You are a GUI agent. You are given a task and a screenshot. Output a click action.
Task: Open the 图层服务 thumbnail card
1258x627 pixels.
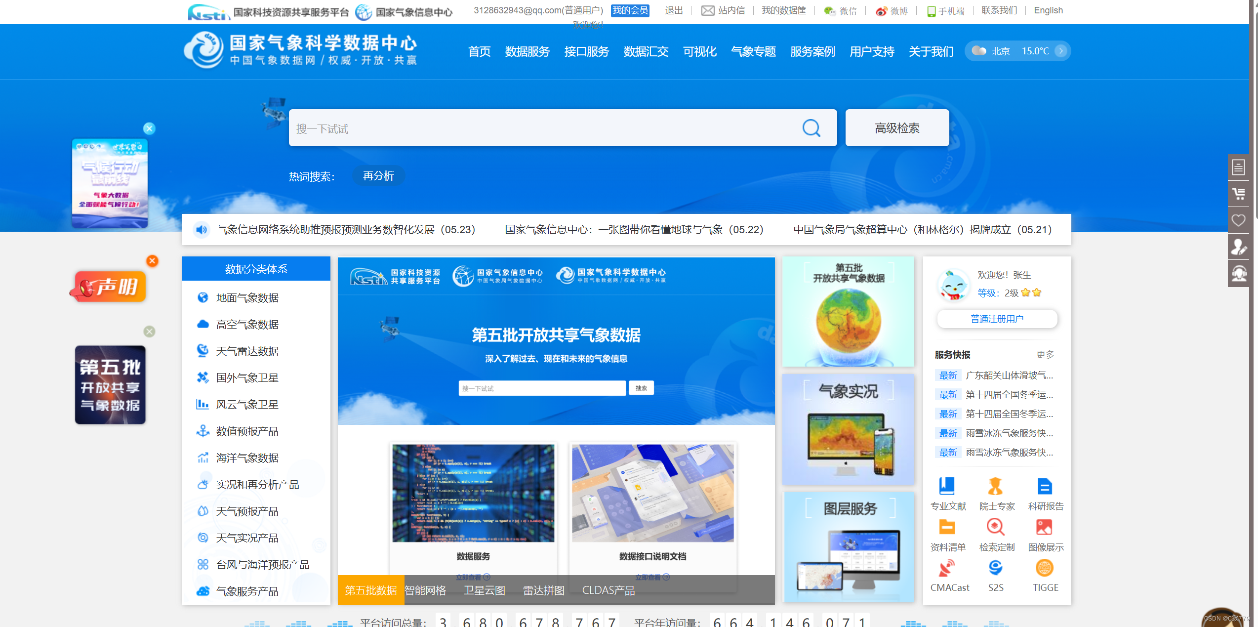click(x=848, y=547)
